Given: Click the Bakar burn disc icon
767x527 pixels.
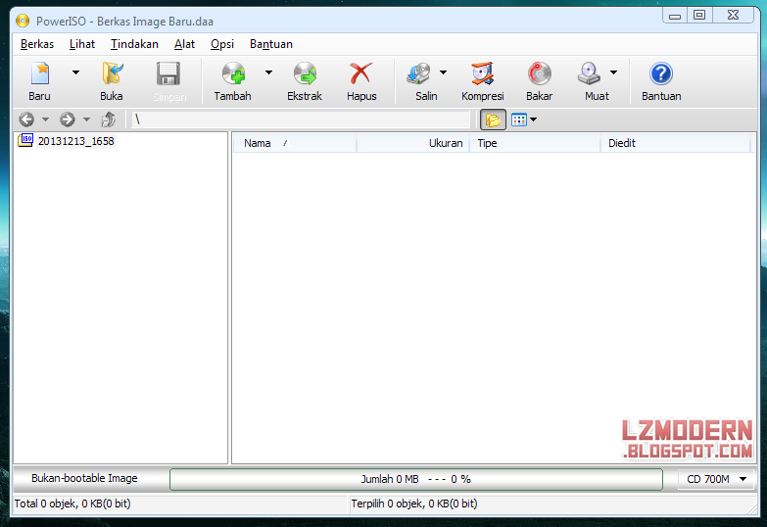Looking at the screenshot, I should point(539,73).
